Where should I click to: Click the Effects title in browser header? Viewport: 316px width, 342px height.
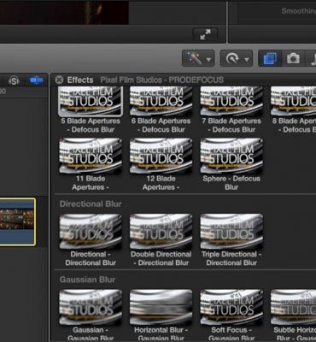click(x=80, y=80)
